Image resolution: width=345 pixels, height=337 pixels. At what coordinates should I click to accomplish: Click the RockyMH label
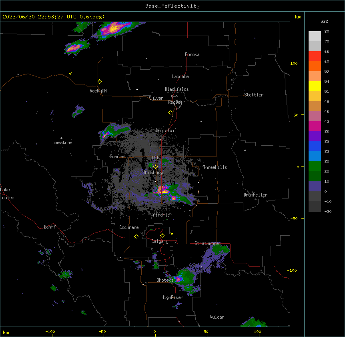point(98,91)
